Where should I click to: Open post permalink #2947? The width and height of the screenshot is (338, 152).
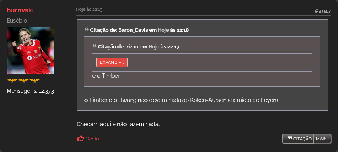coord(323,11)
